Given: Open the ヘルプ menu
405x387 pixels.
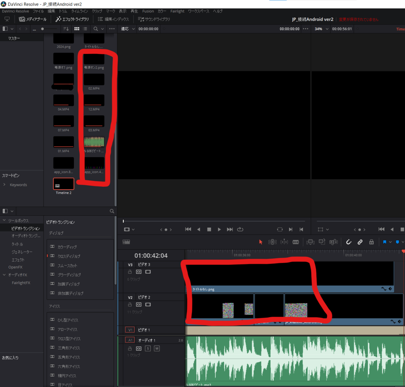Looking at the screenshot, I should 218,11.
